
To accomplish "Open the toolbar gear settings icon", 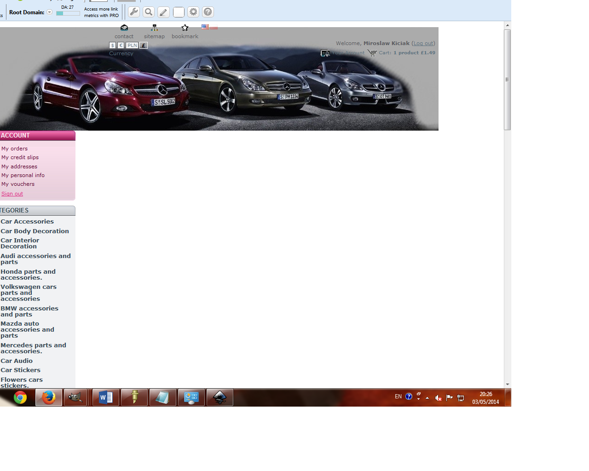I will pos(193,12).
